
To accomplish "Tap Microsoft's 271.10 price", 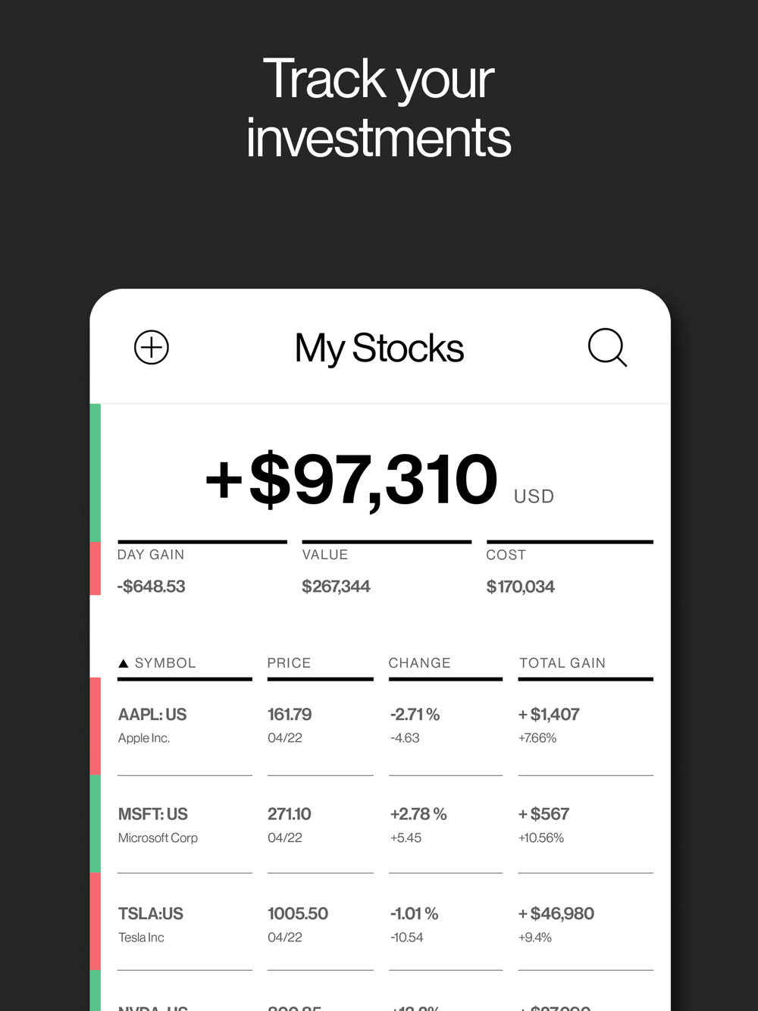I will (x=289, y=814).
